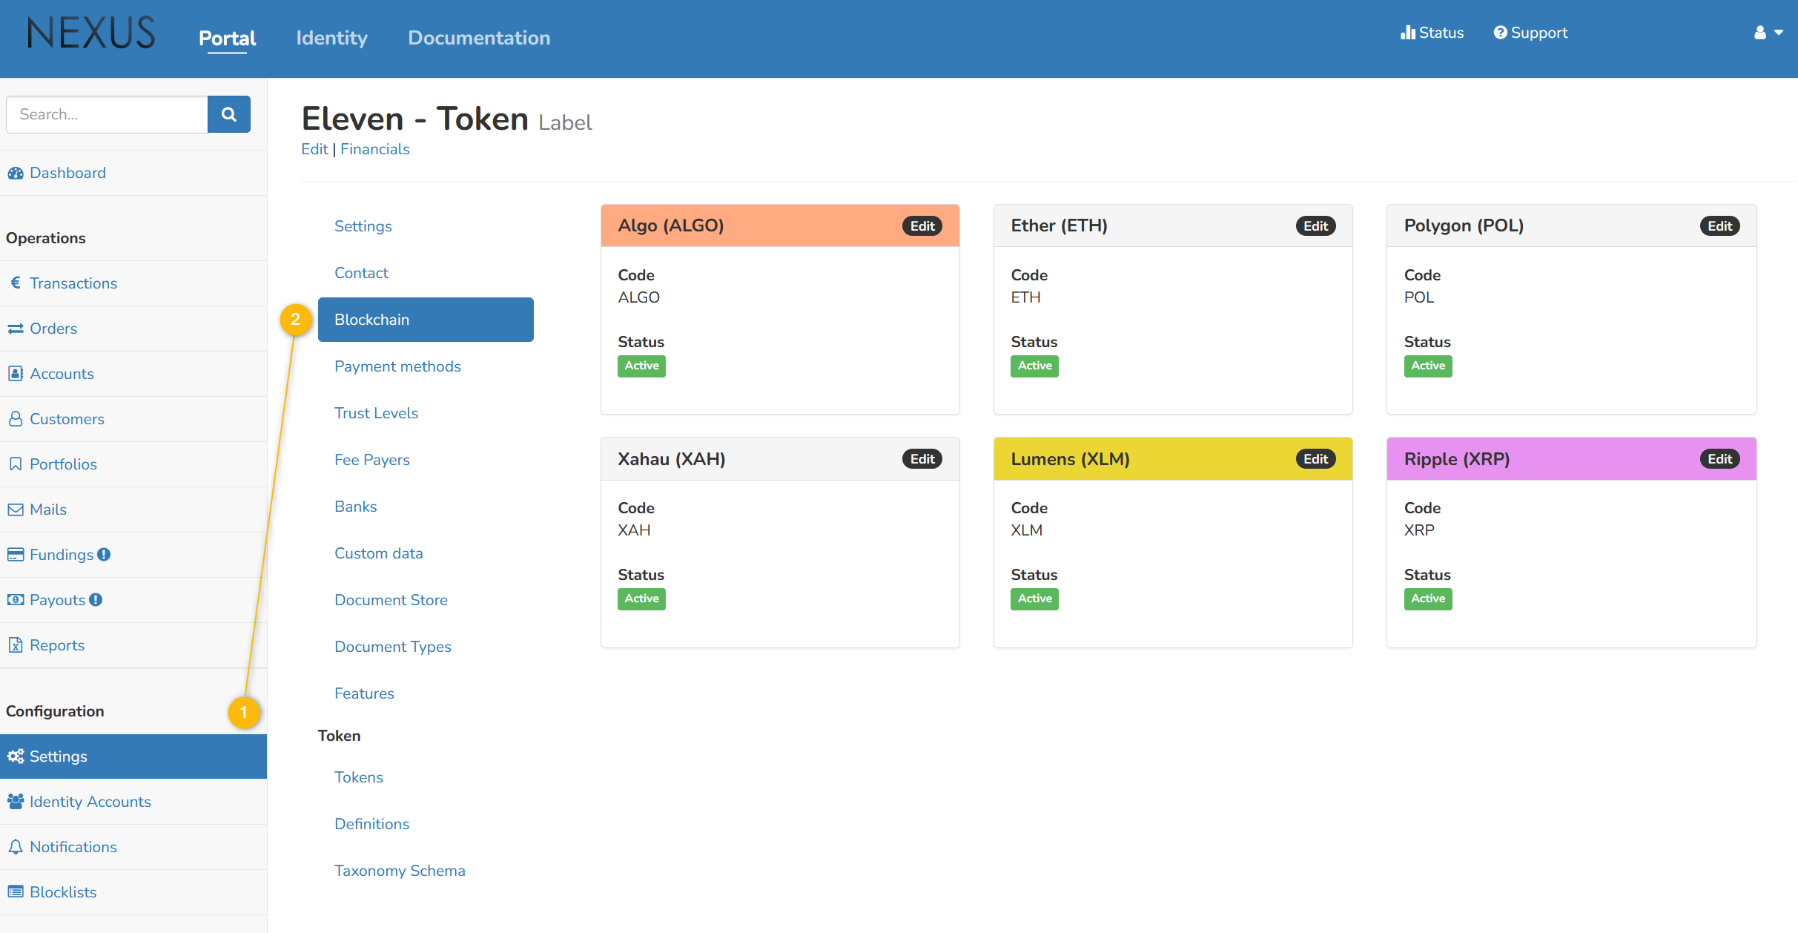The image size is (1798, 933).
Task: Click the Orders arrows icon
Action: [16, 329]
